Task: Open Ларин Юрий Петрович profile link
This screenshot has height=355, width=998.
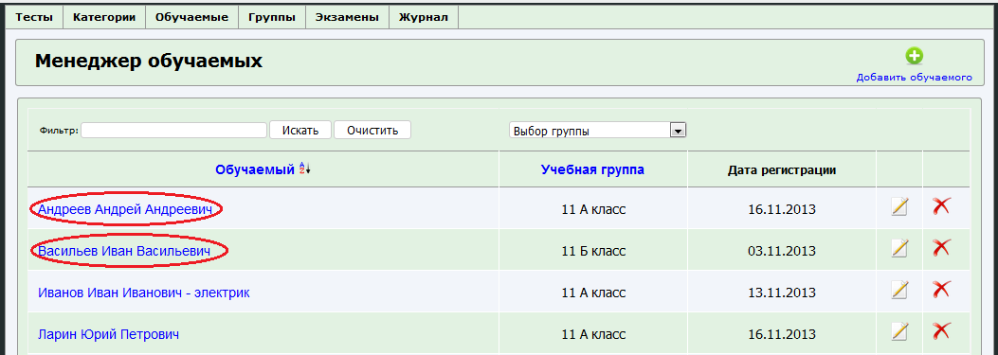Action: pyautogui.click(x=108, y=334)
